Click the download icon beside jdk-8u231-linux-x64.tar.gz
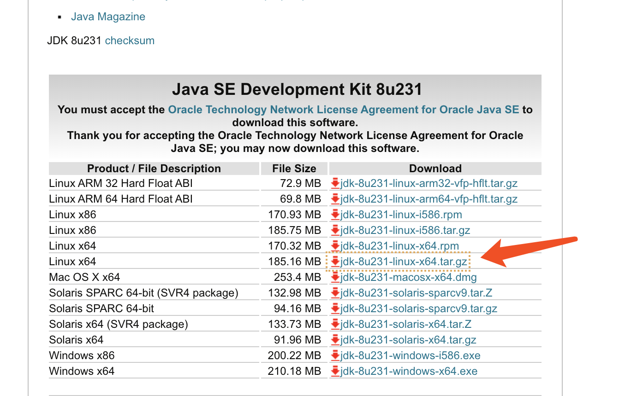Image resolution: width=631 pixels, height=396 pixels. 335,261
